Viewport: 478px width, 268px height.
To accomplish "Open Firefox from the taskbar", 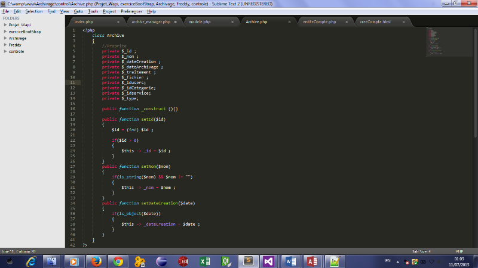I will [x=96, y=261].
